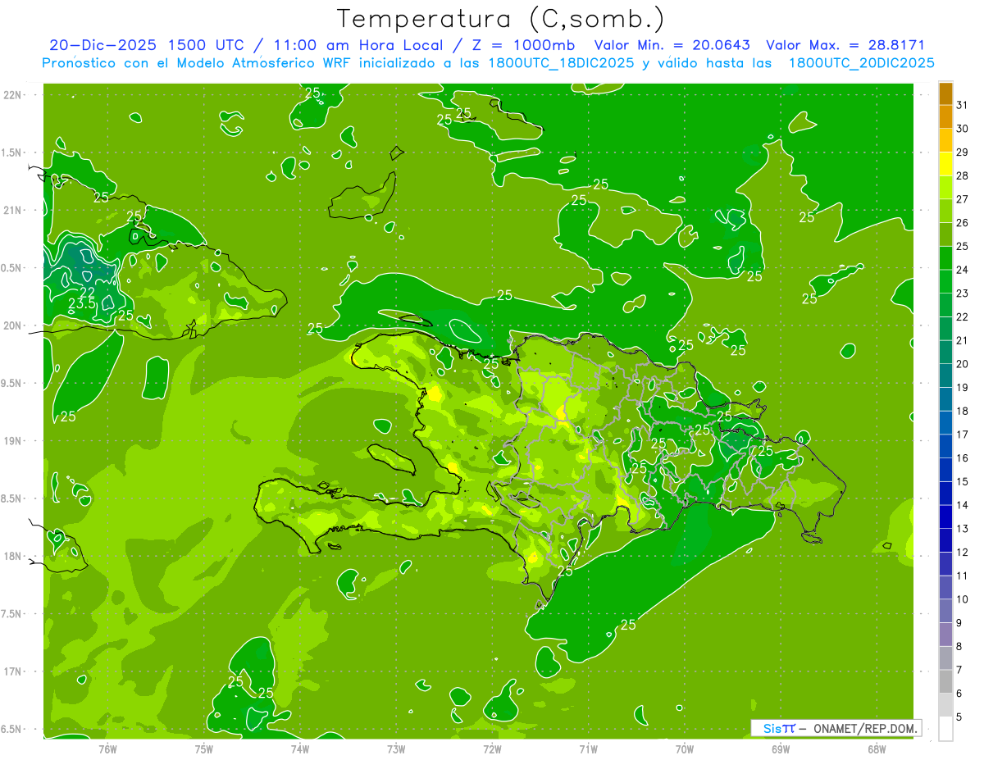Click the purple color bar segment between 9 and 10
The height and width of the screenshot is (760, 984).
(x=946, y=612)
